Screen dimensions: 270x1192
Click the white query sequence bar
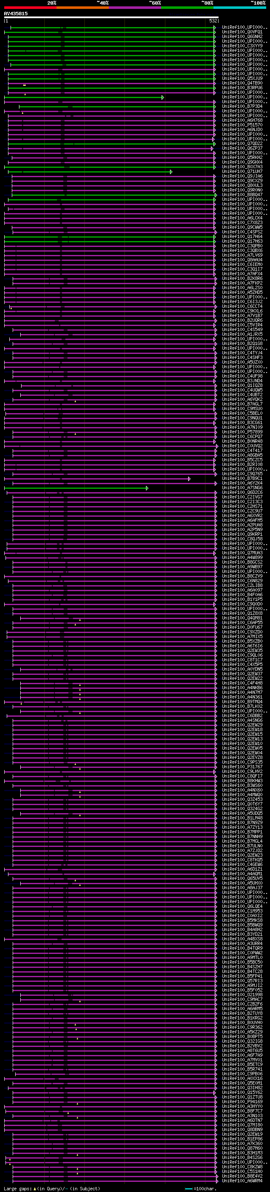tap(111, 17)
